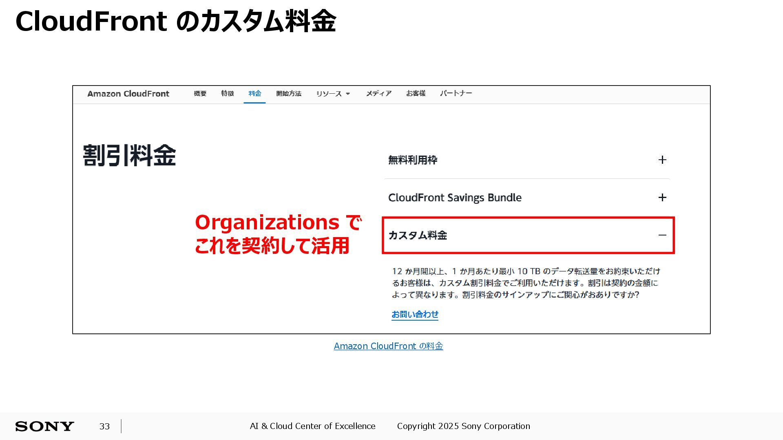Click the 無料利用枠 heading text
The height and width of the screenshot is (440, 783).
coord(413,160)
